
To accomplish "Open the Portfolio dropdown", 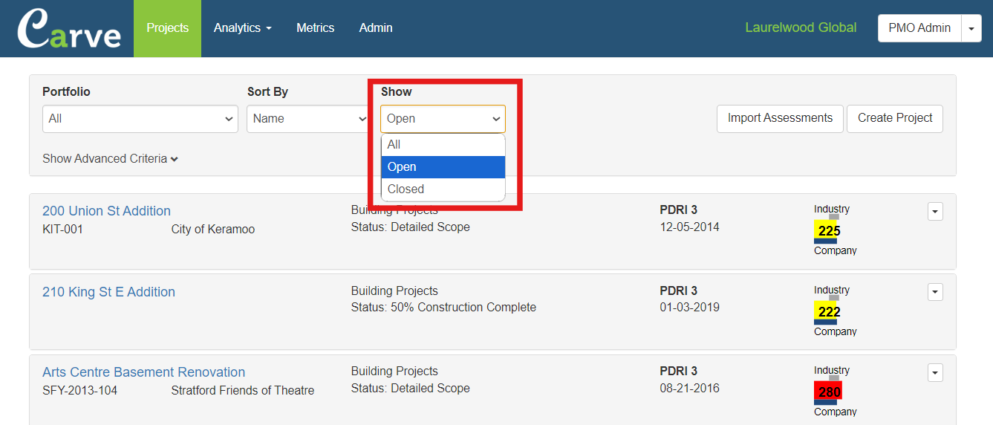I will click(140, 119).
